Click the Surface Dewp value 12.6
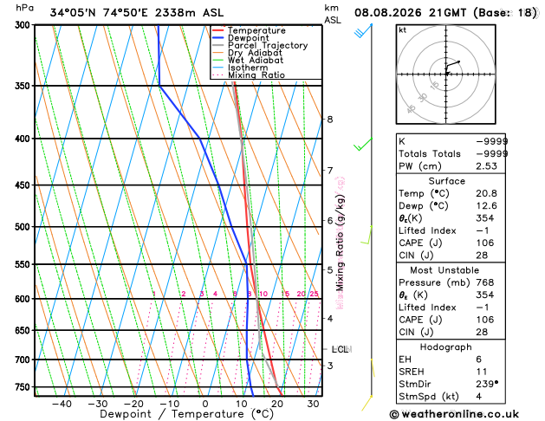The height and width of the screenshot is (421, 545). [486, 205]
